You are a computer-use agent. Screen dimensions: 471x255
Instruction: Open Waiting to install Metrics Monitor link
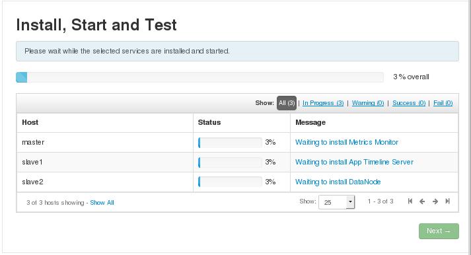click(x=347, y=143)
